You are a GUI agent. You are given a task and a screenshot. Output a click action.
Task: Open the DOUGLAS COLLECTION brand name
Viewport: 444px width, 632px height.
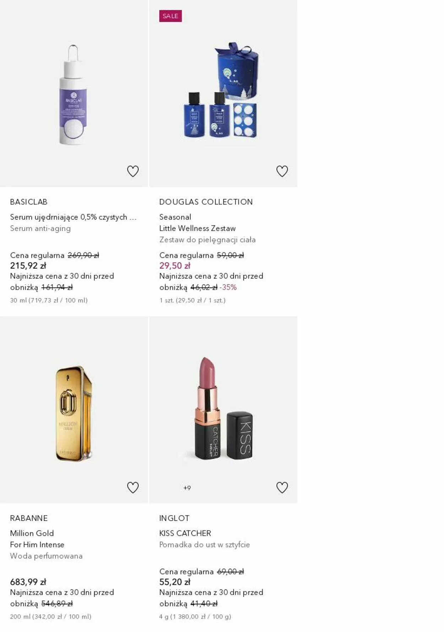point(206,202)
